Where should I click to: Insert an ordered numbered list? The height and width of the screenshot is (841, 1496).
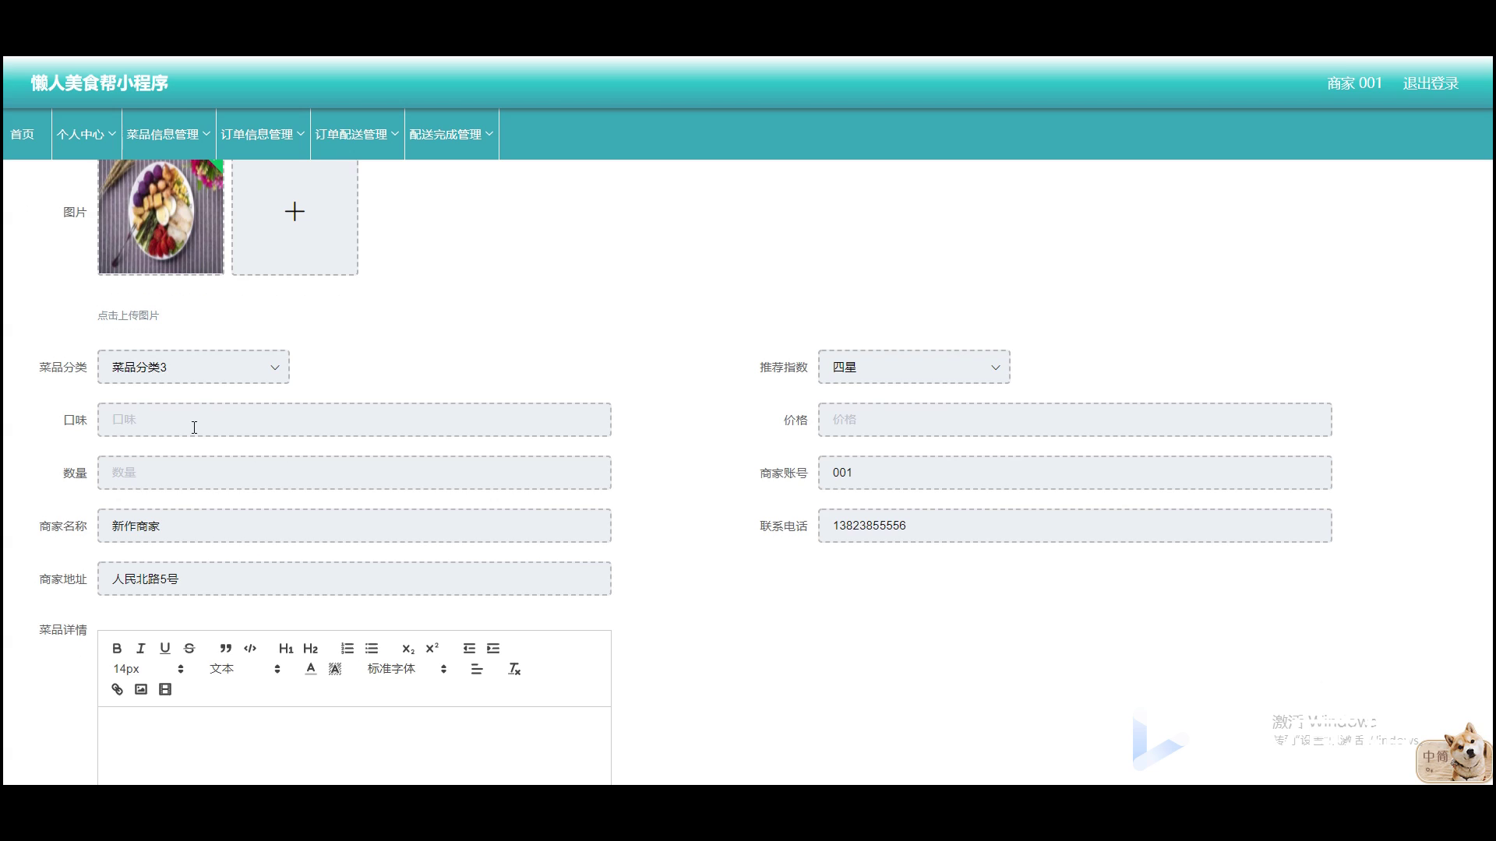tap(348, 648)
